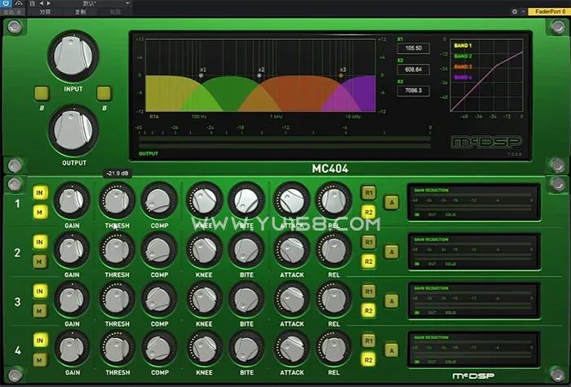Toggle band 2 IN button
571x387 pixels.
coord(40,242)
